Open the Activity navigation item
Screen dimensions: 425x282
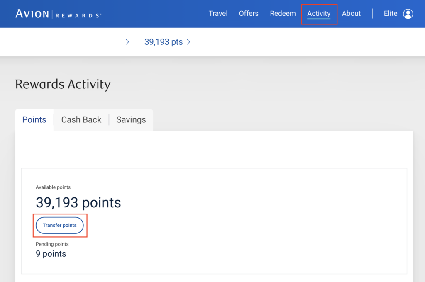coord(319,14)
